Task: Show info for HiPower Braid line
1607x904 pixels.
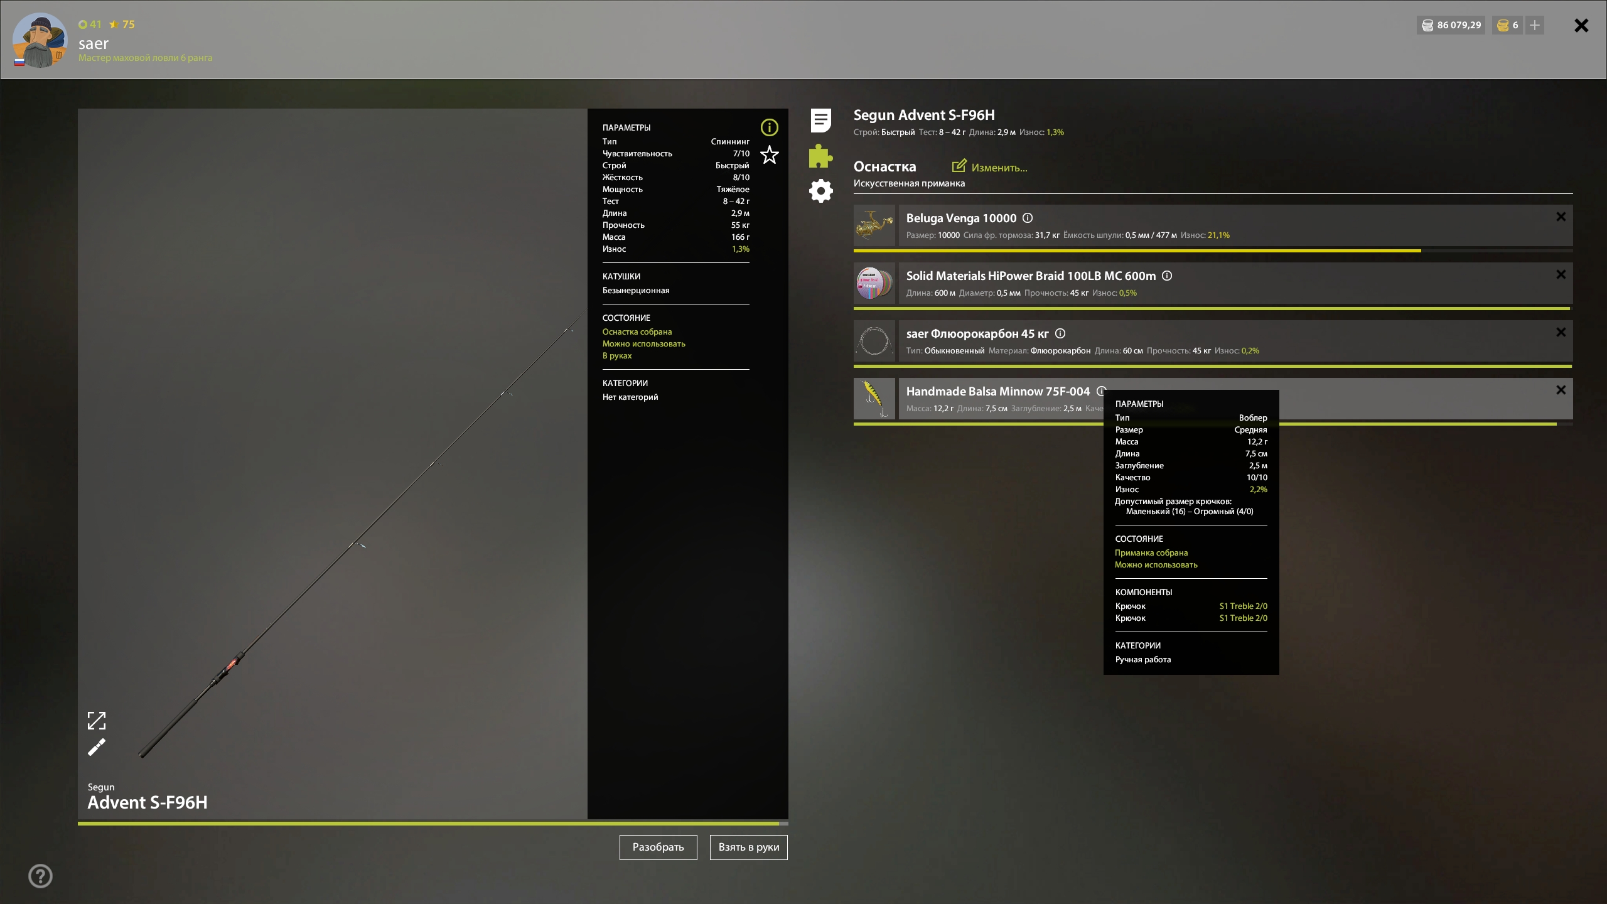Action: (1167, 276)
